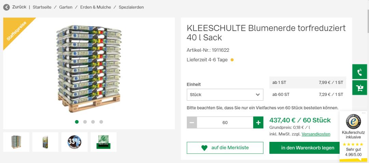Decrease quantity with the minus button
This screenshot has height=163, width=369.
click(192, 123)
